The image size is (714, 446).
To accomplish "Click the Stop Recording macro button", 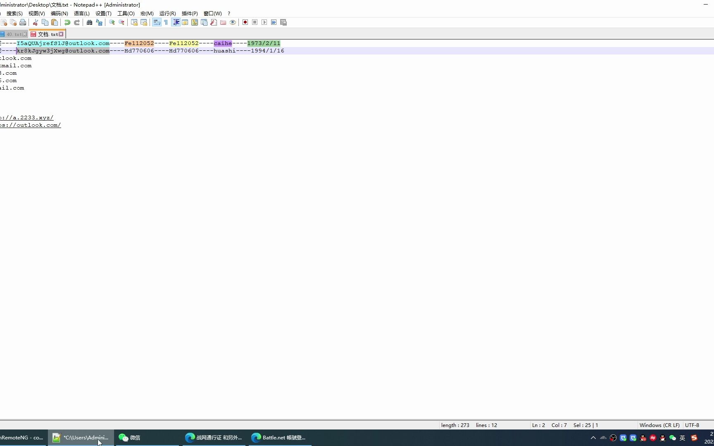I will point(255,22).
